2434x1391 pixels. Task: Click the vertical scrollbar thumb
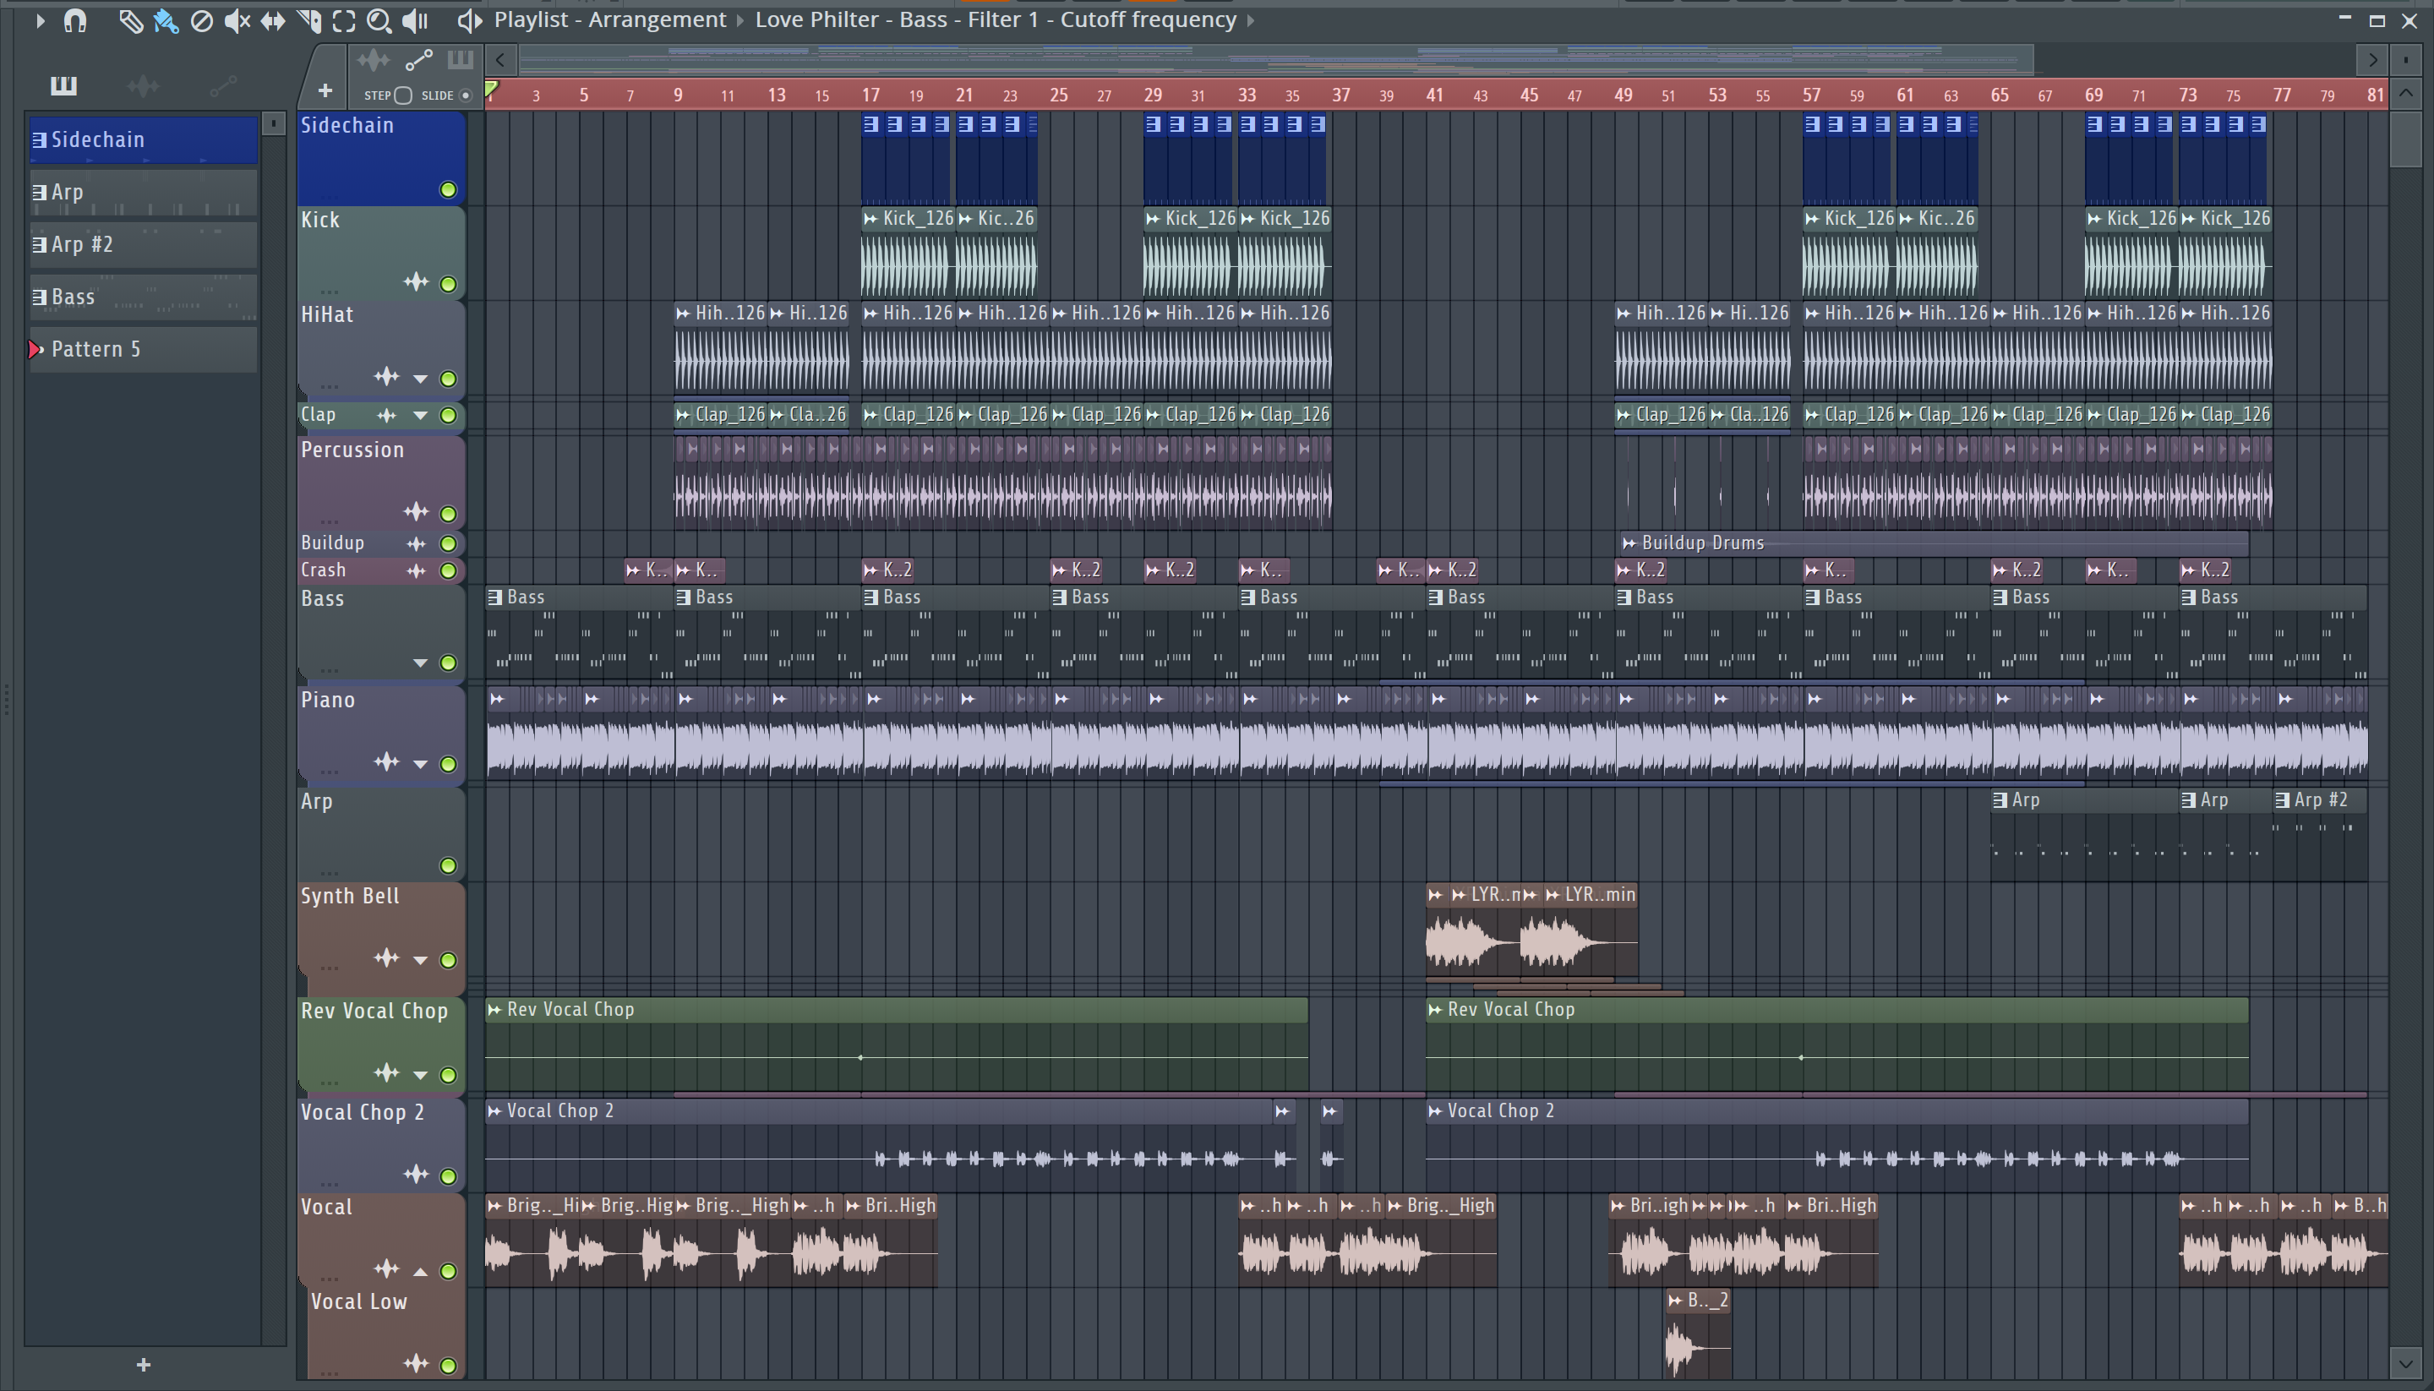(x=2405, y=140)
